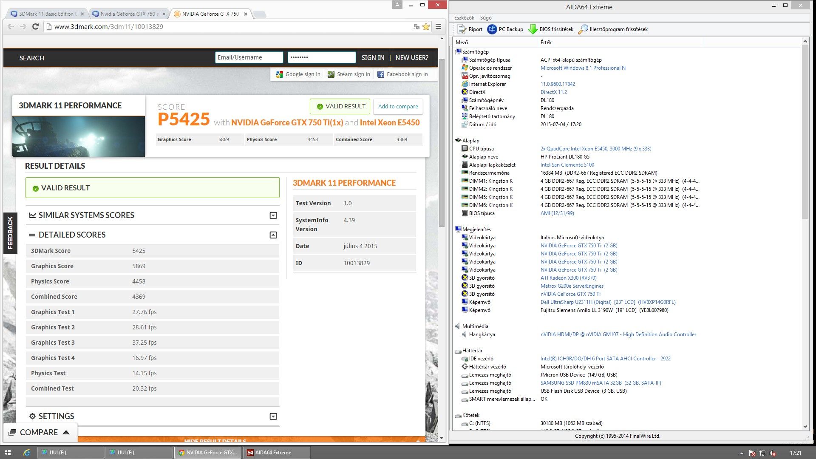Bookmark this page with the star icon
Viewport: 816px width, 459px height.
(x=426, y=26)
